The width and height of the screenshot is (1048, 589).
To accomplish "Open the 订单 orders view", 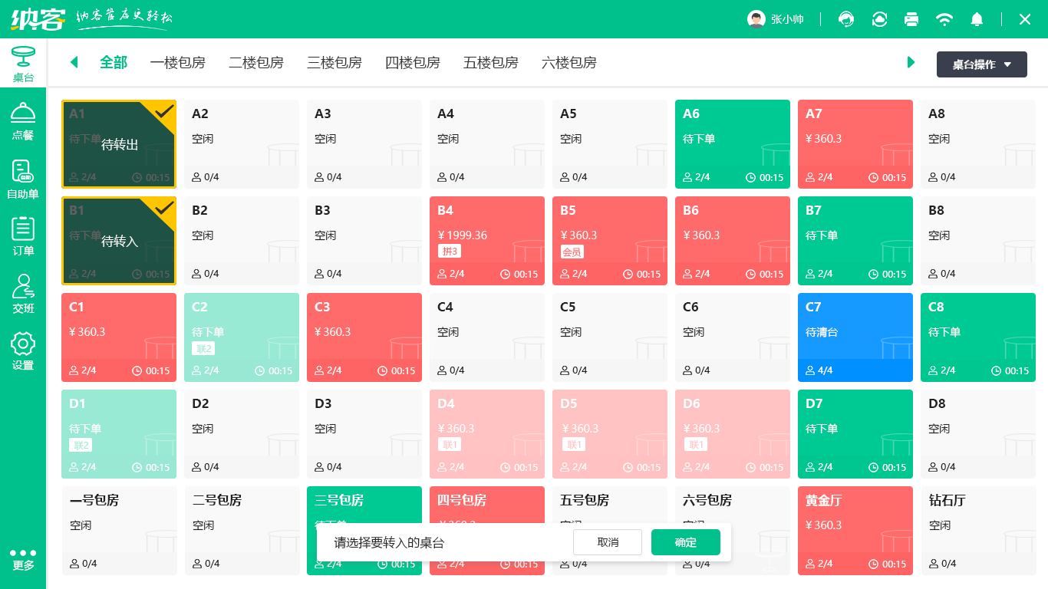I will pyautogui.click(x=23, y=236).
